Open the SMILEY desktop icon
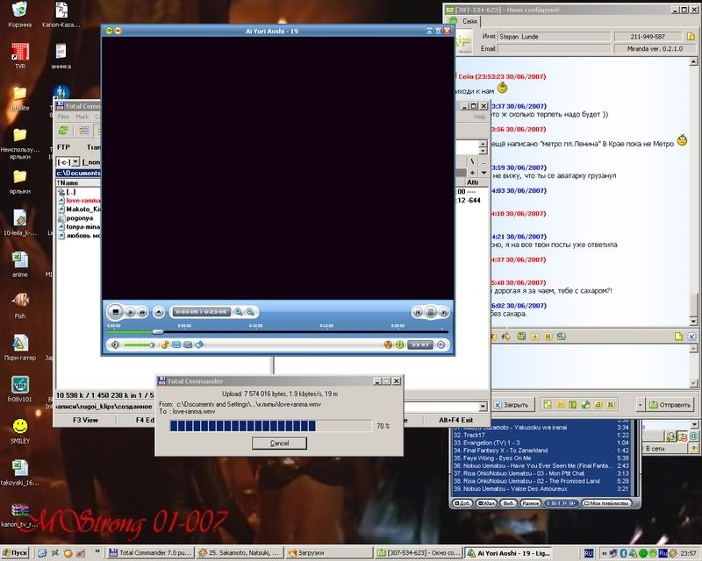The width and height of the screenshot is (702, 561). click(x=19, y=431)
